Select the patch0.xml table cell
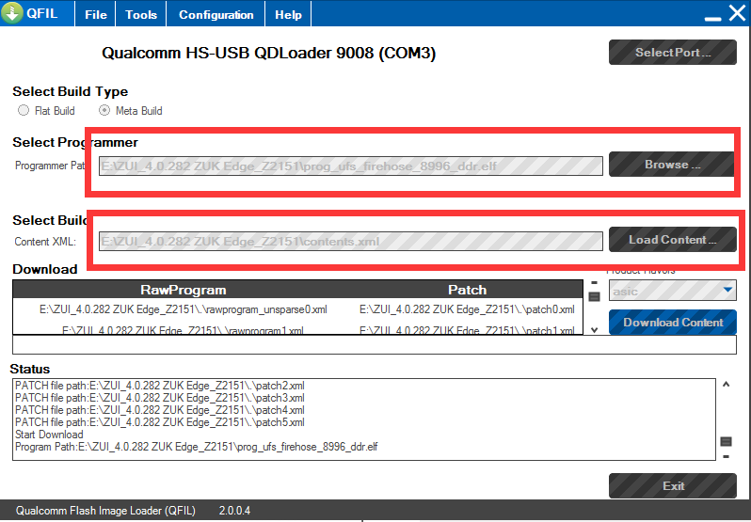This screenshot has height=522, width=751. [467, 309]
